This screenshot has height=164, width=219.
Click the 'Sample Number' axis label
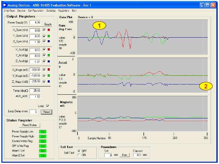(96, 138)
